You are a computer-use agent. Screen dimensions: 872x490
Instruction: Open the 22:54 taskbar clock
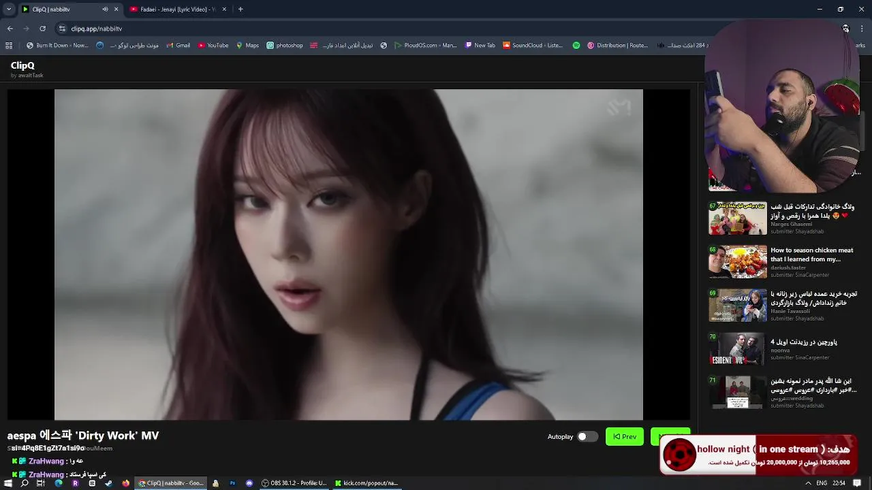(839, 483)
